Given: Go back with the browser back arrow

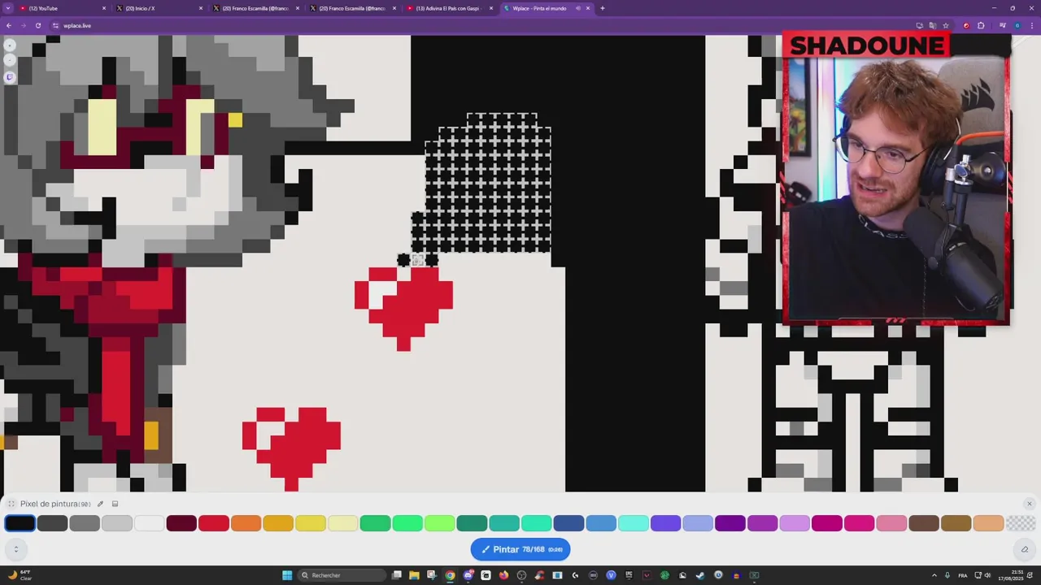Looking at the screenshot, I should click(x=9, y=25).
